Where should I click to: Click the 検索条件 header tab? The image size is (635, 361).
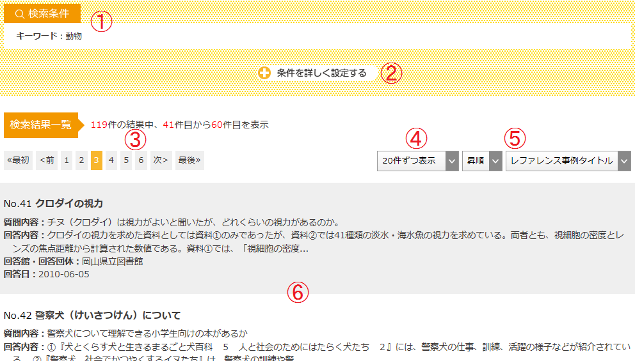pyautogui.click(x=42, y=14)
